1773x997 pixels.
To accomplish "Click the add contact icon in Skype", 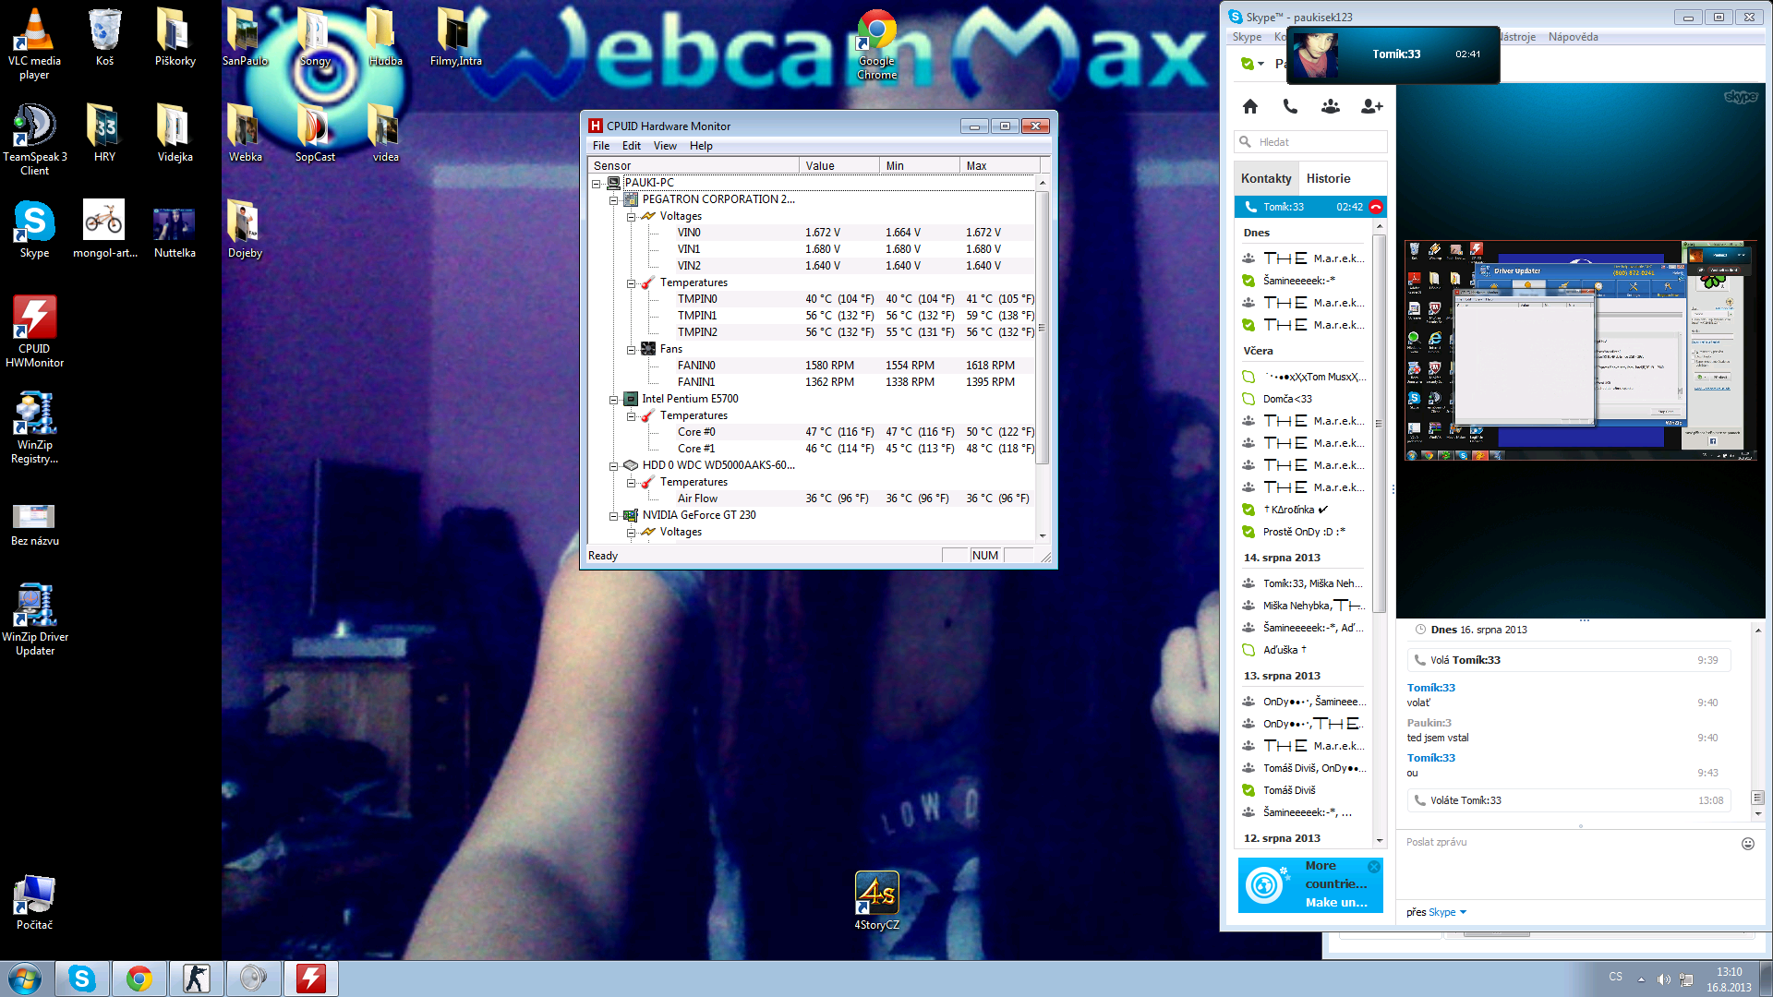I will 1371,107.
